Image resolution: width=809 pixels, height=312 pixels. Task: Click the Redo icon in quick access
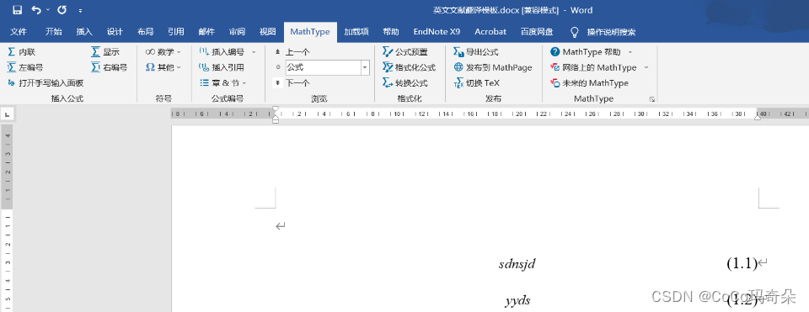[62, 10]
